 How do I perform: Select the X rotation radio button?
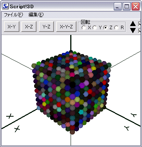tap(84, 28)
